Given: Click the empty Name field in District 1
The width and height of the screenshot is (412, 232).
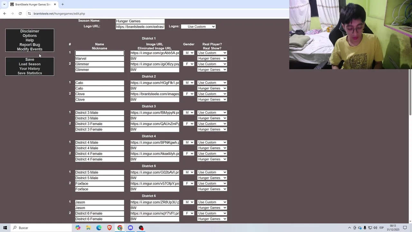Looking at the screenshot, I should tap(99, 53).
